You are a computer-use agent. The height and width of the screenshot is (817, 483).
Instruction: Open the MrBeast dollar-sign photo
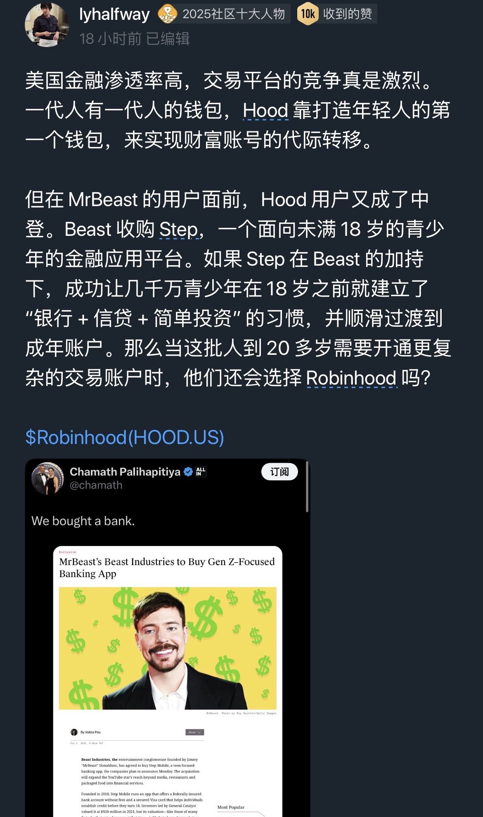point(168,648)
